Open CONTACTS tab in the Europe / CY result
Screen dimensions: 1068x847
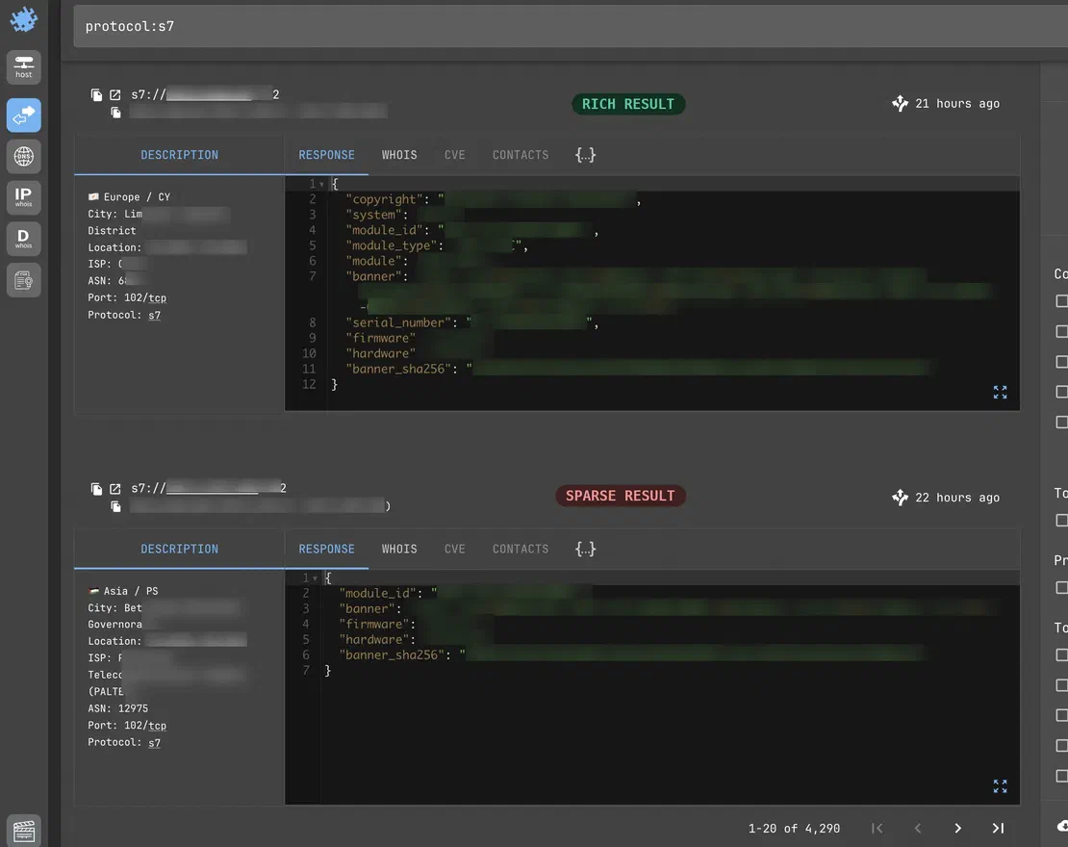pyautogui.click(x=521, y=155)
